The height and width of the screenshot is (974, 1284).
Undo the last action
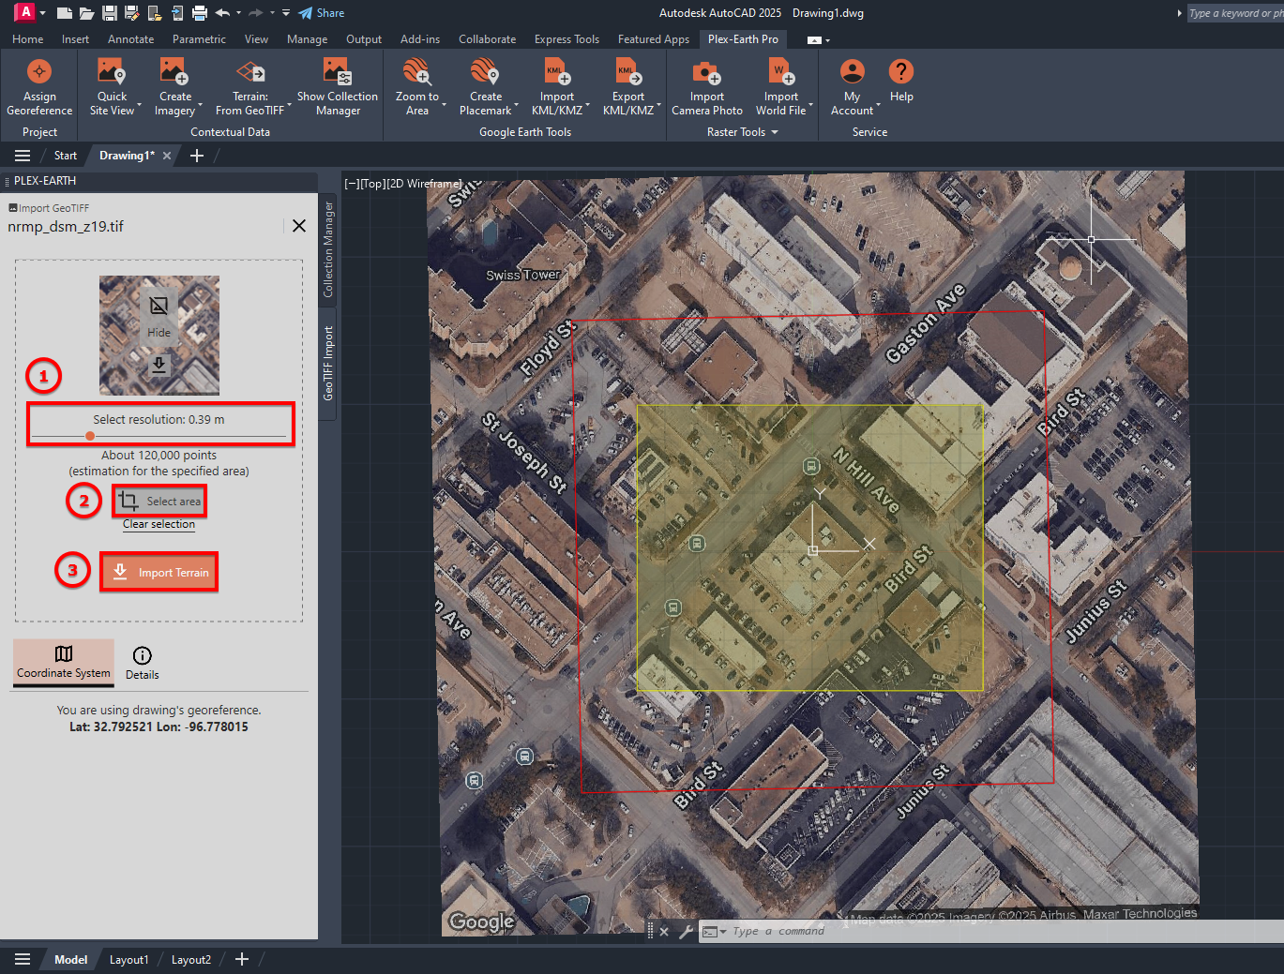[x=222, y=13]
